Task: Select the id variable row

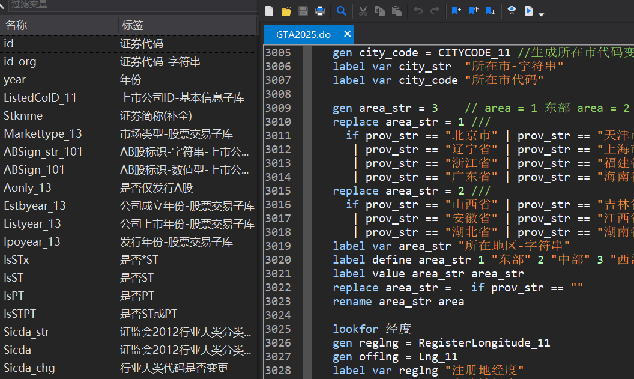Action: point(128,44)
